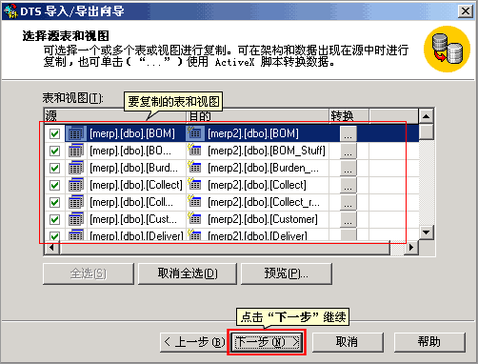Click the 源 column header
This screenshot has width=478, height=364.
coord(115,116)
